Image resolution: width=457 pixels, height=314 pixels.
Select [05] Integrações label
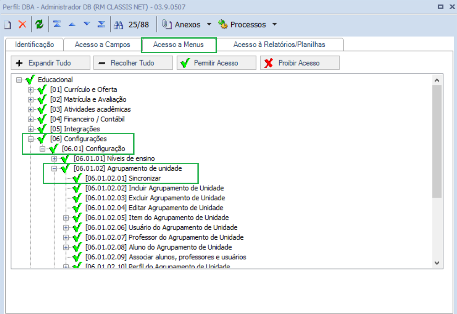coord(75,129)
